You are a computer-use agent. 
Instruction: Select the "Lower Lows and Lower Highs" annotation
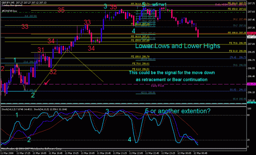tap(178, 46)
